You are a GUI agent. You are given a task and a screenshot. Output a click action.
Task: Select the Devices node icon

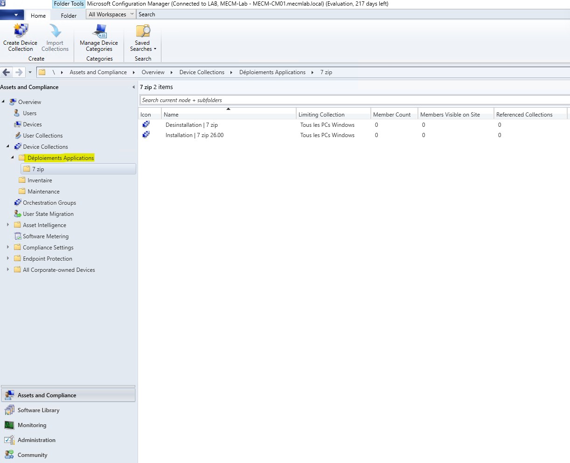click(x=18, y=124)
